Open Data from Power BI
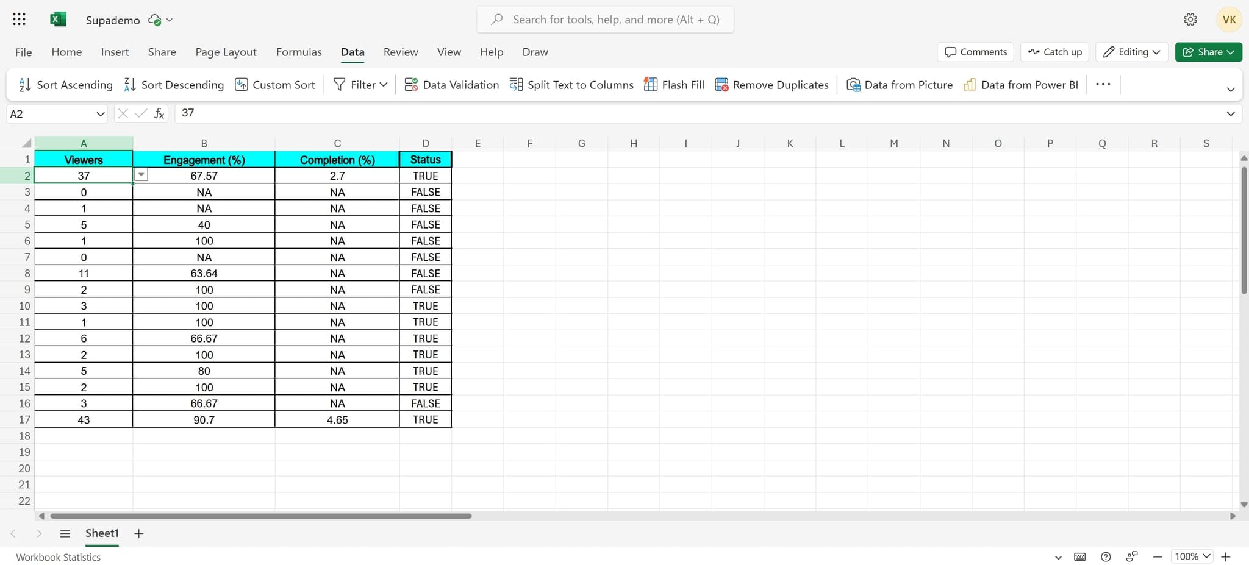Image resolution: width=1249 pixels, height=565 pixels. (x=1020, y=84)
